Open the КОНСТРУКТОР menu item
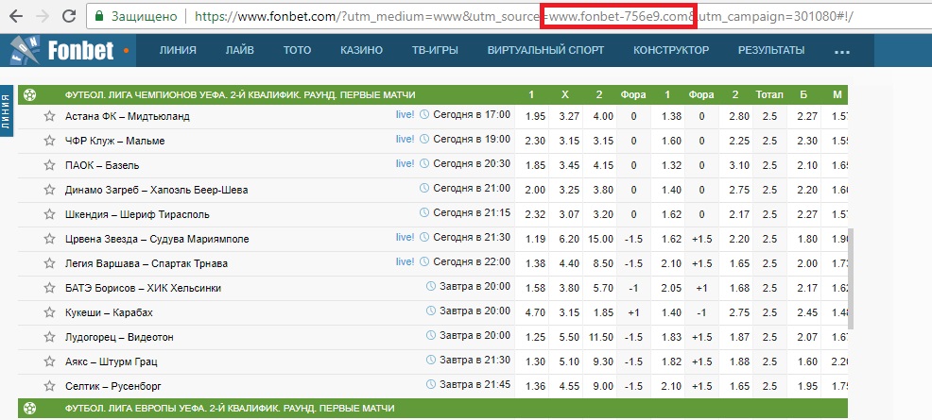The height and width of the screenshot is (420, 932). point(671,50)
